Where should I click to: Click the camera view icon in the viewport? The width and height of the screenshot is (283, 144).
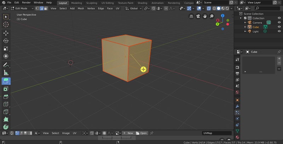[x=198, y=16]
